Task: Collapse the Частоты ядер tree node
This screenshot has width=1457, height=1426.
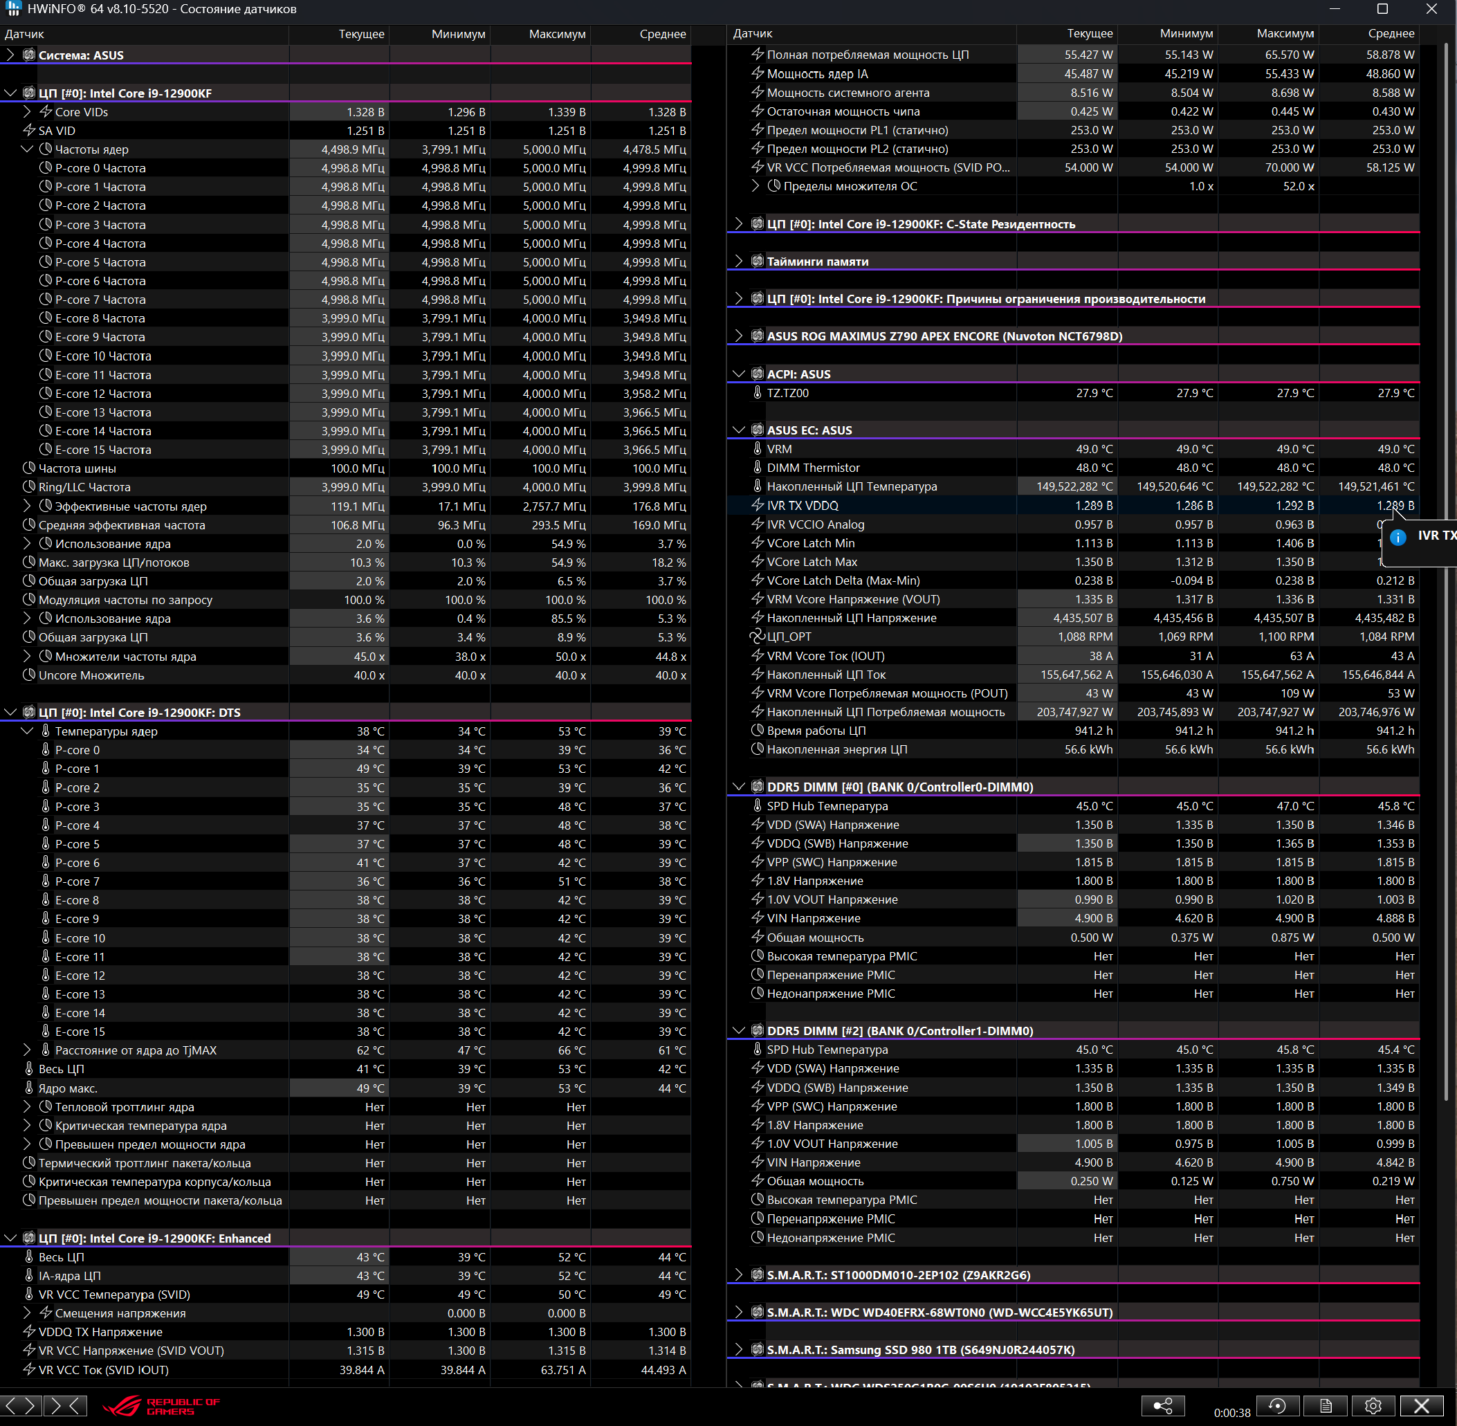Action: click(x=27, y=149)
